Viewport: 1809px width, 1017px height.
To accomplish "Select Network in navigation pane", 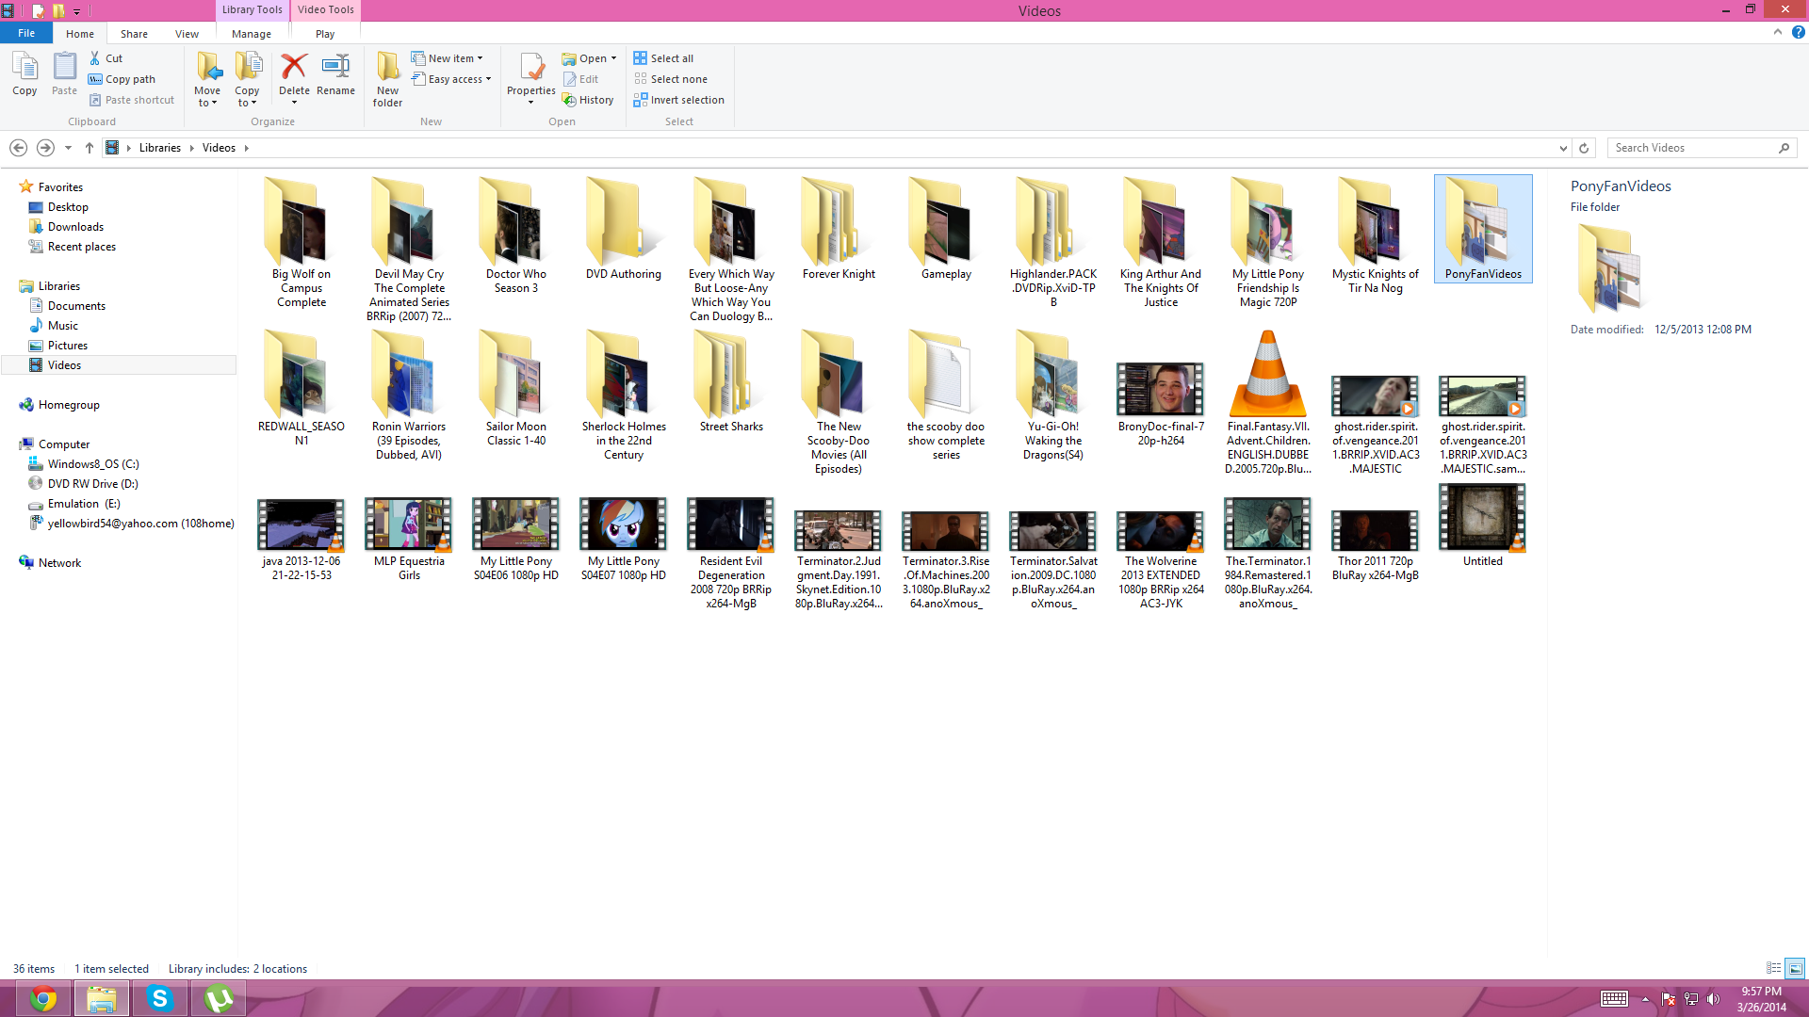I will click(x=59, y=563).
